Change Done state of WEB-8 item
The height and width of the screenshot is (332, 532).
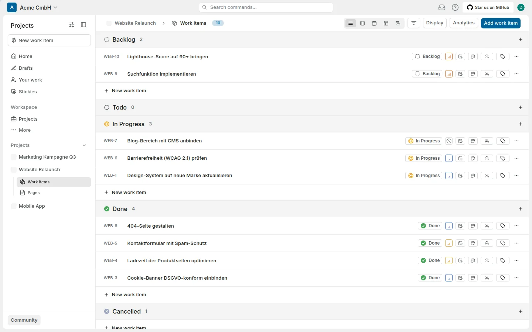(430, 226)
